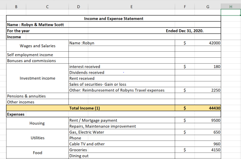This screenshot has width=241, height=159.
Task: Select the 'interest received' cell
Action: [122, 66]
